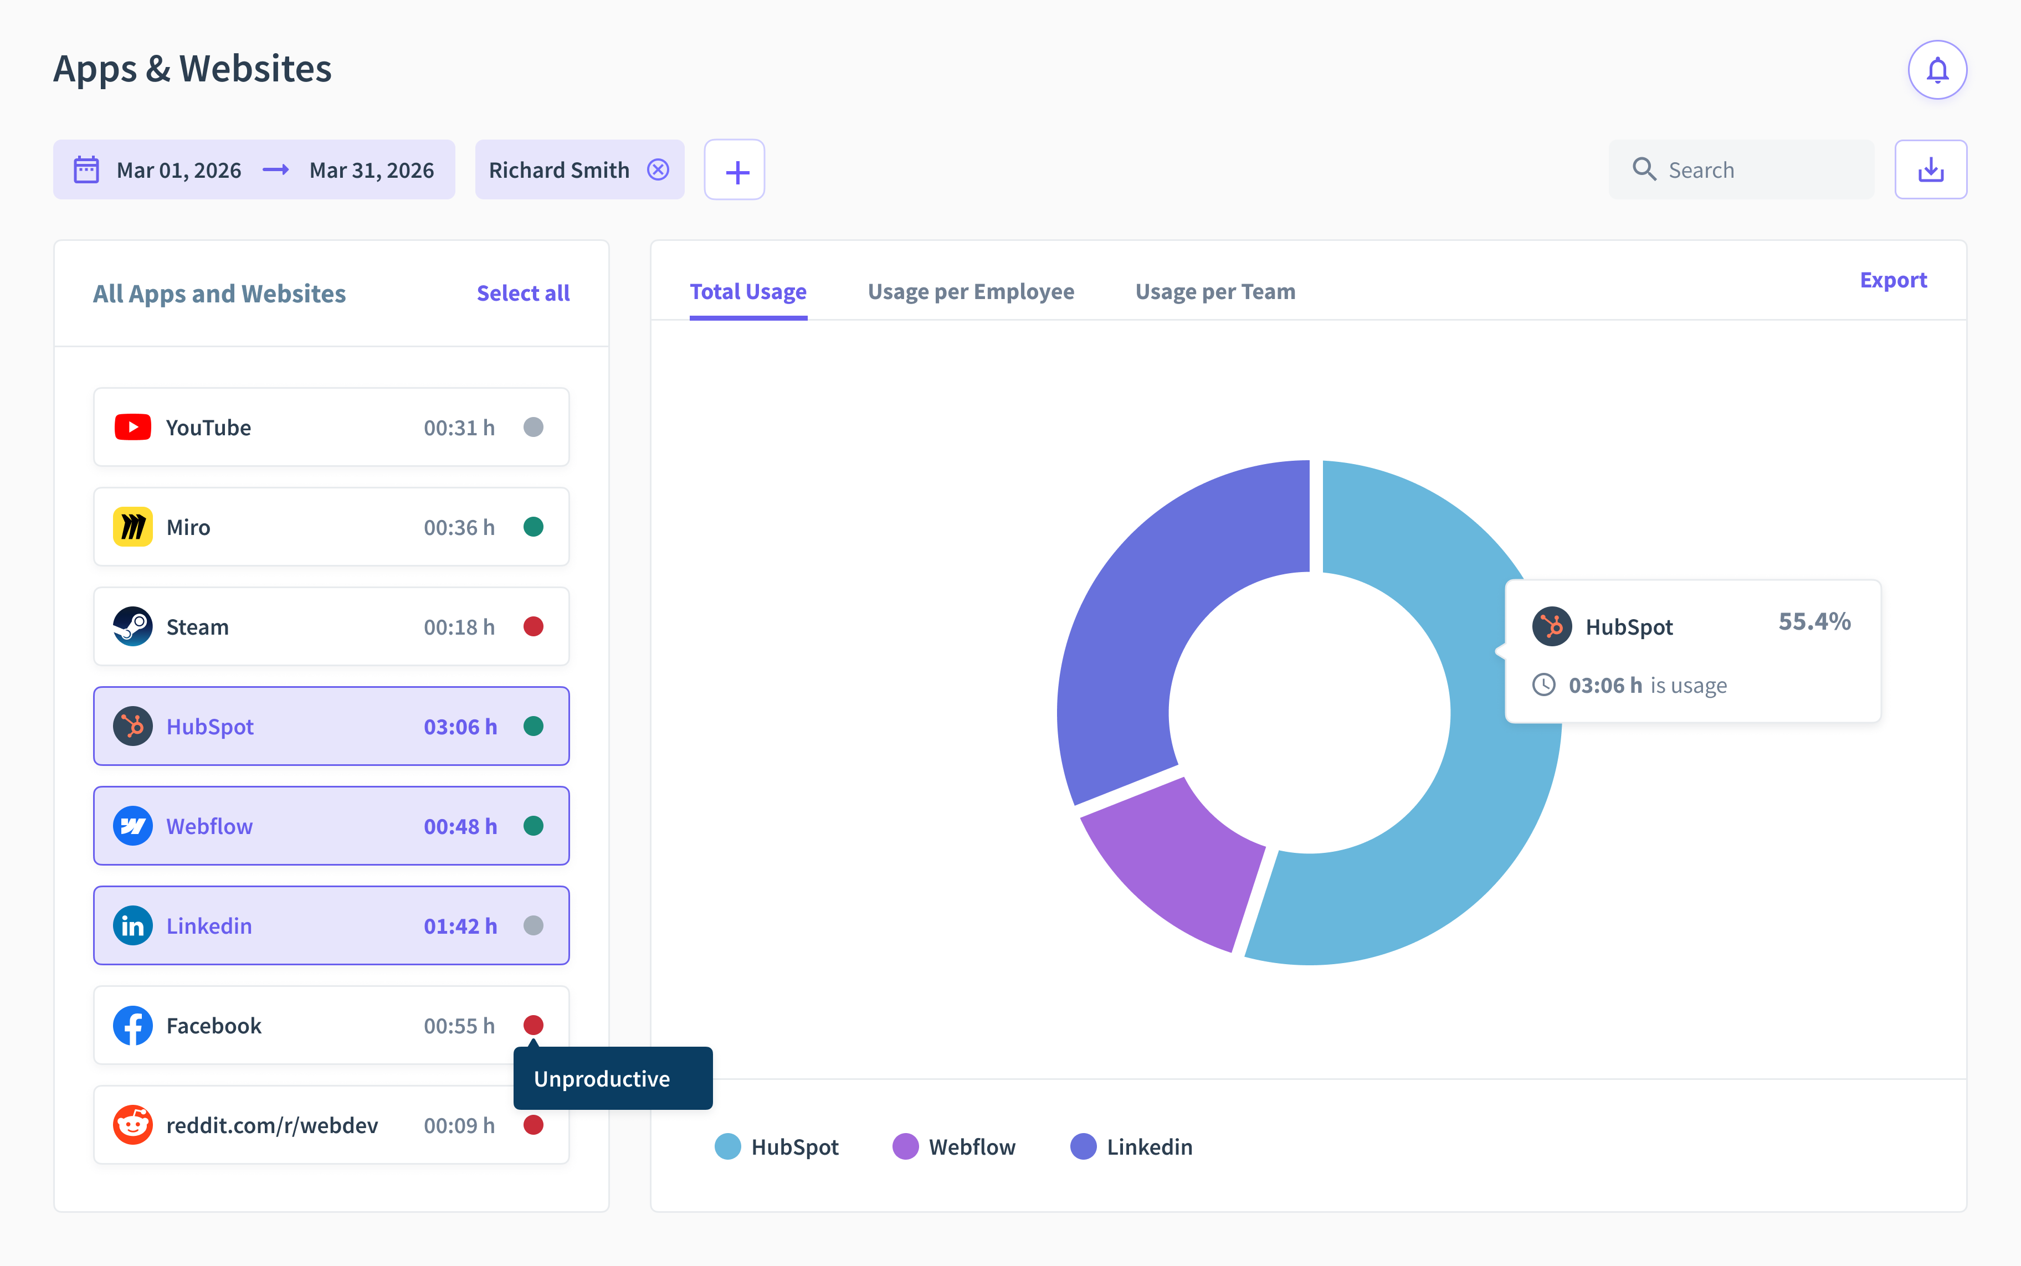The image size is (2021, 1266).
Task: Open the Mar 01, 2026 start date picker
Action: 178,170
